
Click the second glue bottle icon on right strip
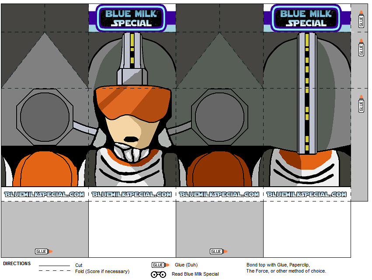[361, 48]
